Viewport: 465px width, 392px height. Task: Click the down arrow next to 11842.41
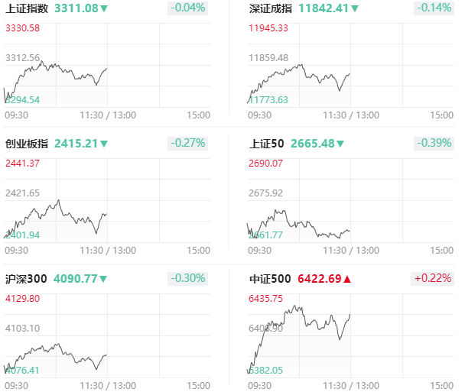click(x=355, y=8)
